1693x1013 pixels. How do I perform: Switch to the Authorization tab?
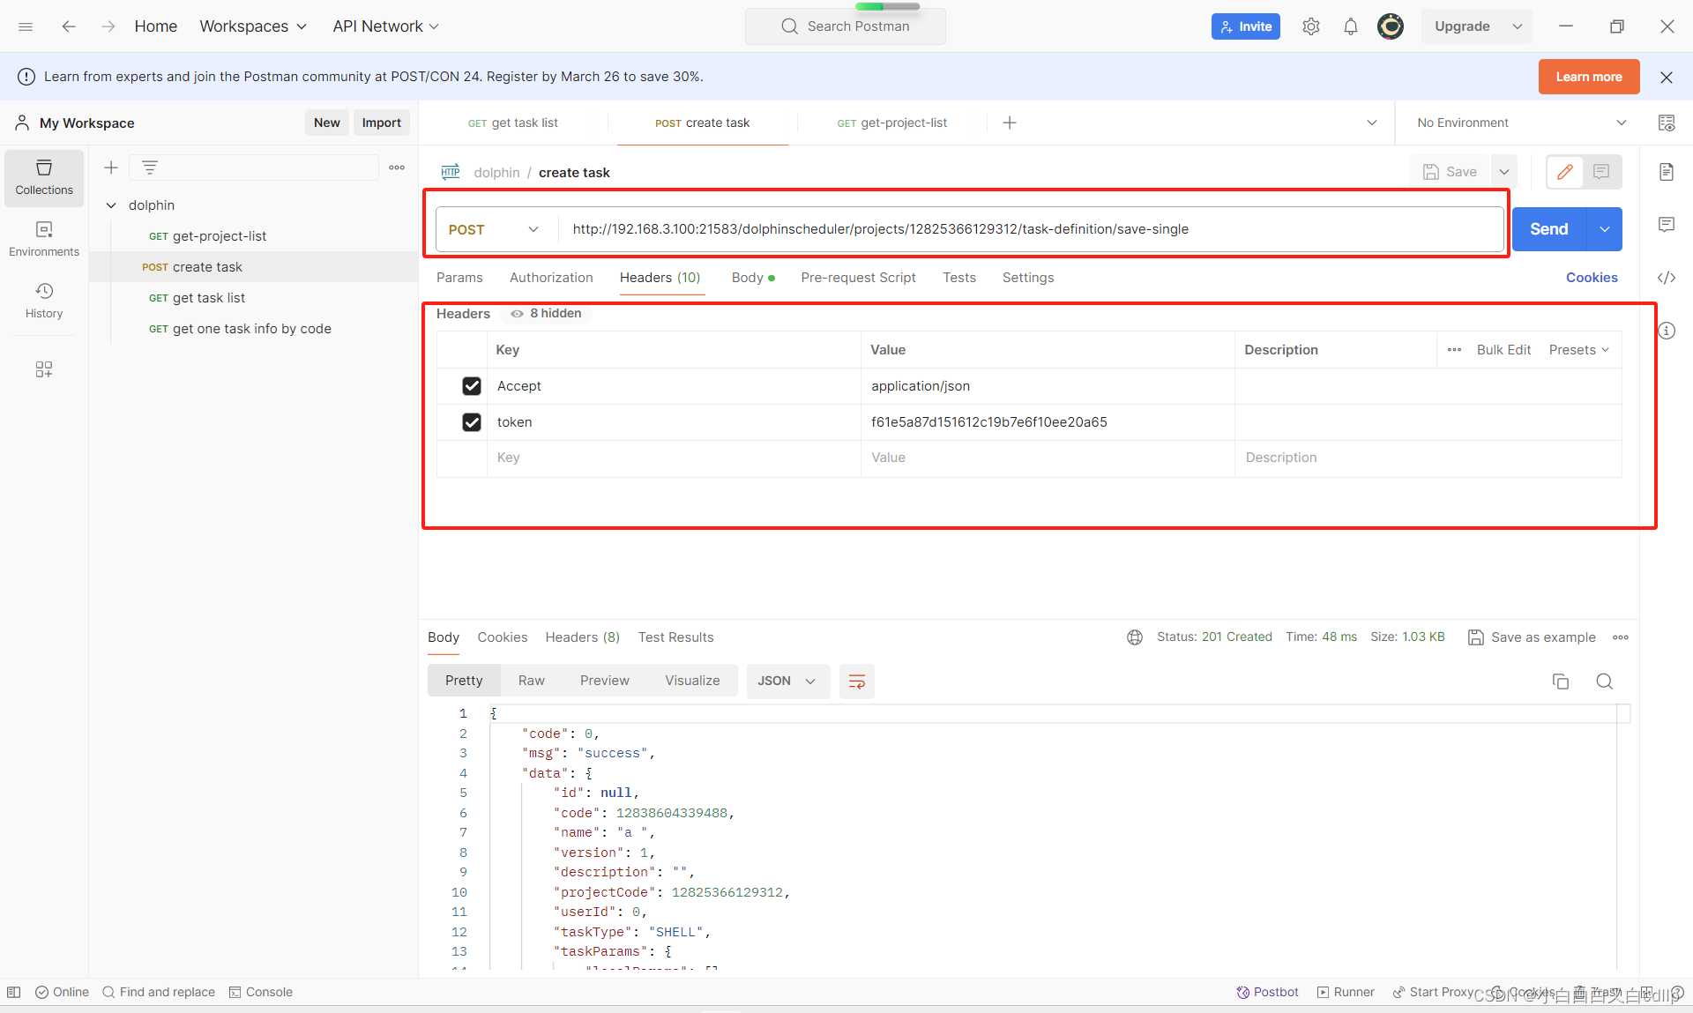[551, 278]
